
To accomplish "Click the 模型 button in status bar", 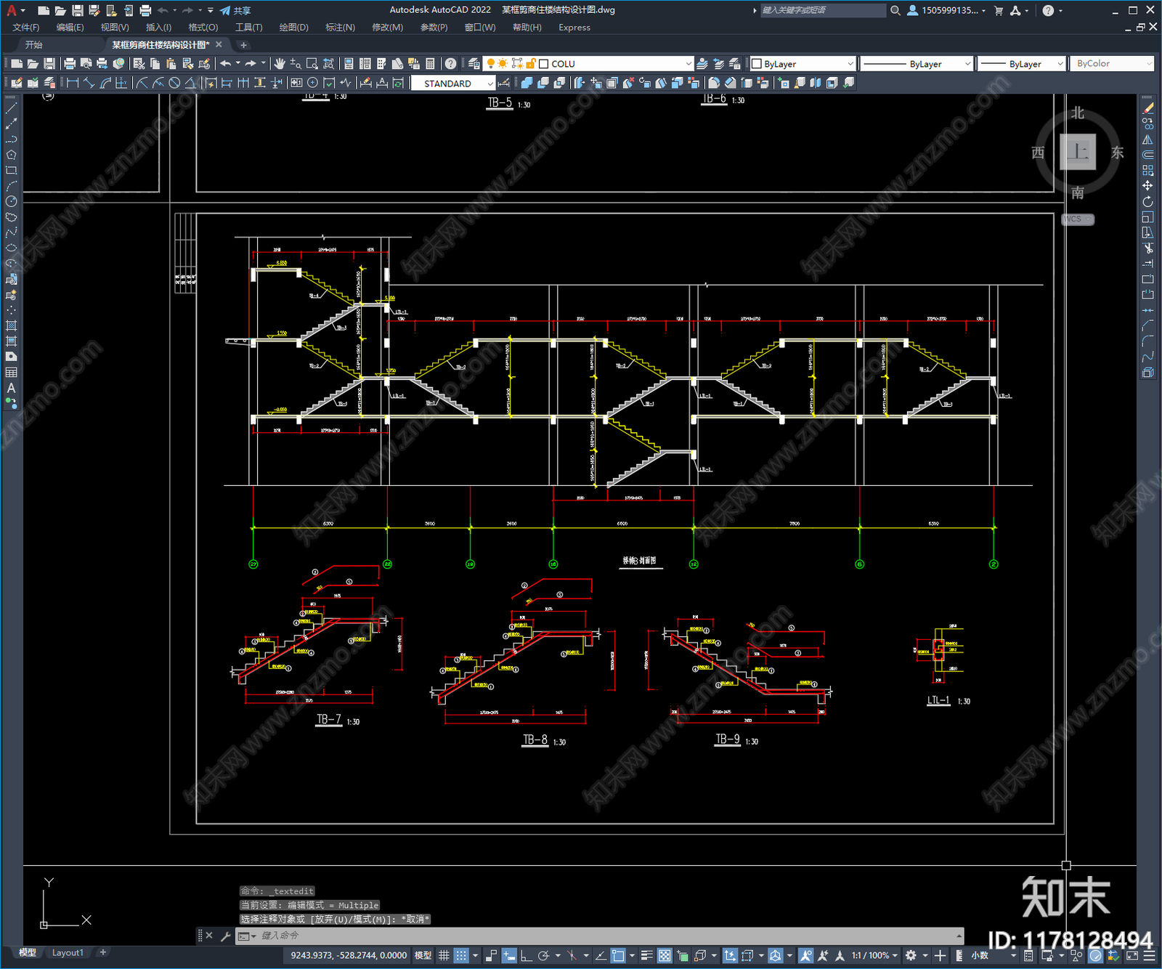I will tap(423, 955).
